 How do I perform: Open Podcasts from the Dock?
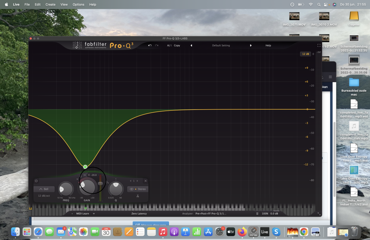point(174,232)
